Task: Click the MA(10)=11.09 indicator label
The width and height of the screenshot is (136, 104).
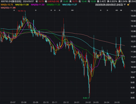Action: pyautogui.click(x=22, y=5)
